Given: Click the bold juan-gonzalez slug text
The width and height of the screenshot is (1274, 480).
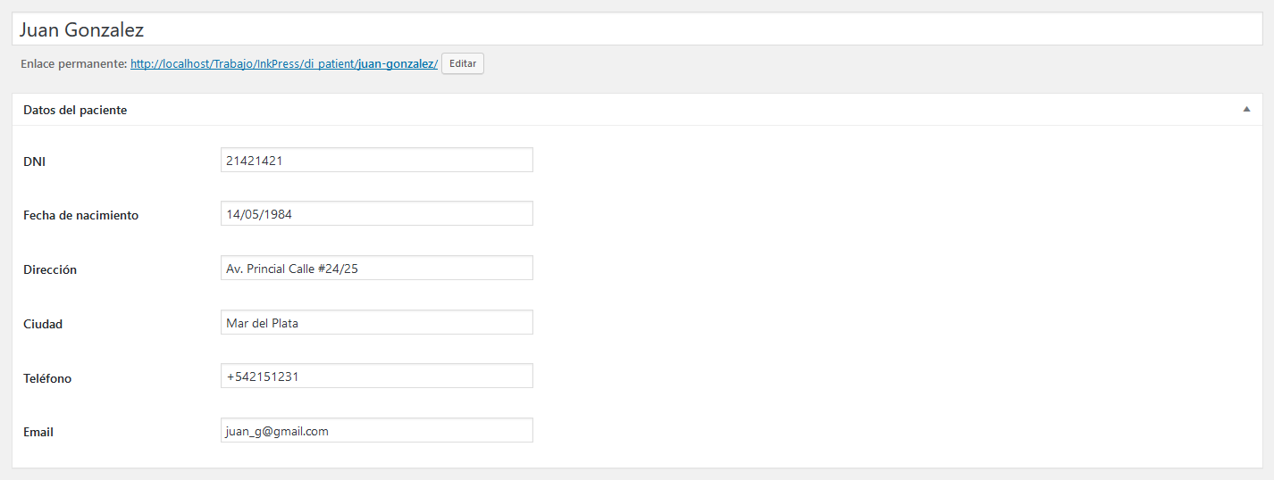Looking at the screenshot, I should pos(396,64).
